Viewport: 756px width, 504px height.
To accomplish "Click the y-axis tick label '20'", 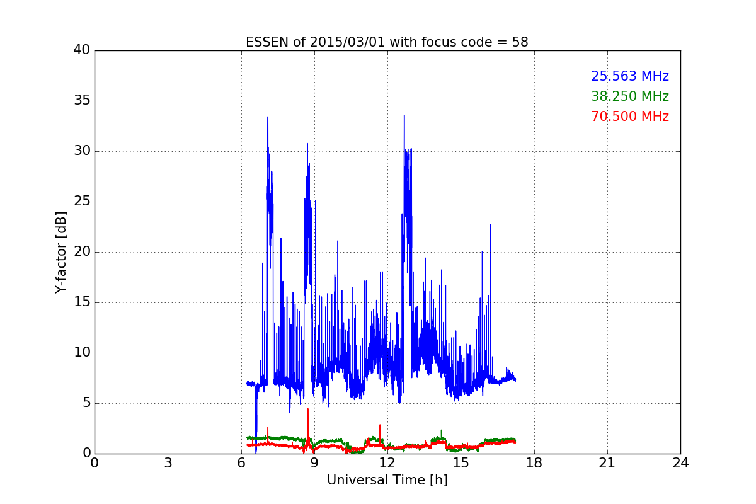I will pyautogui.click(x=82, y=252).
